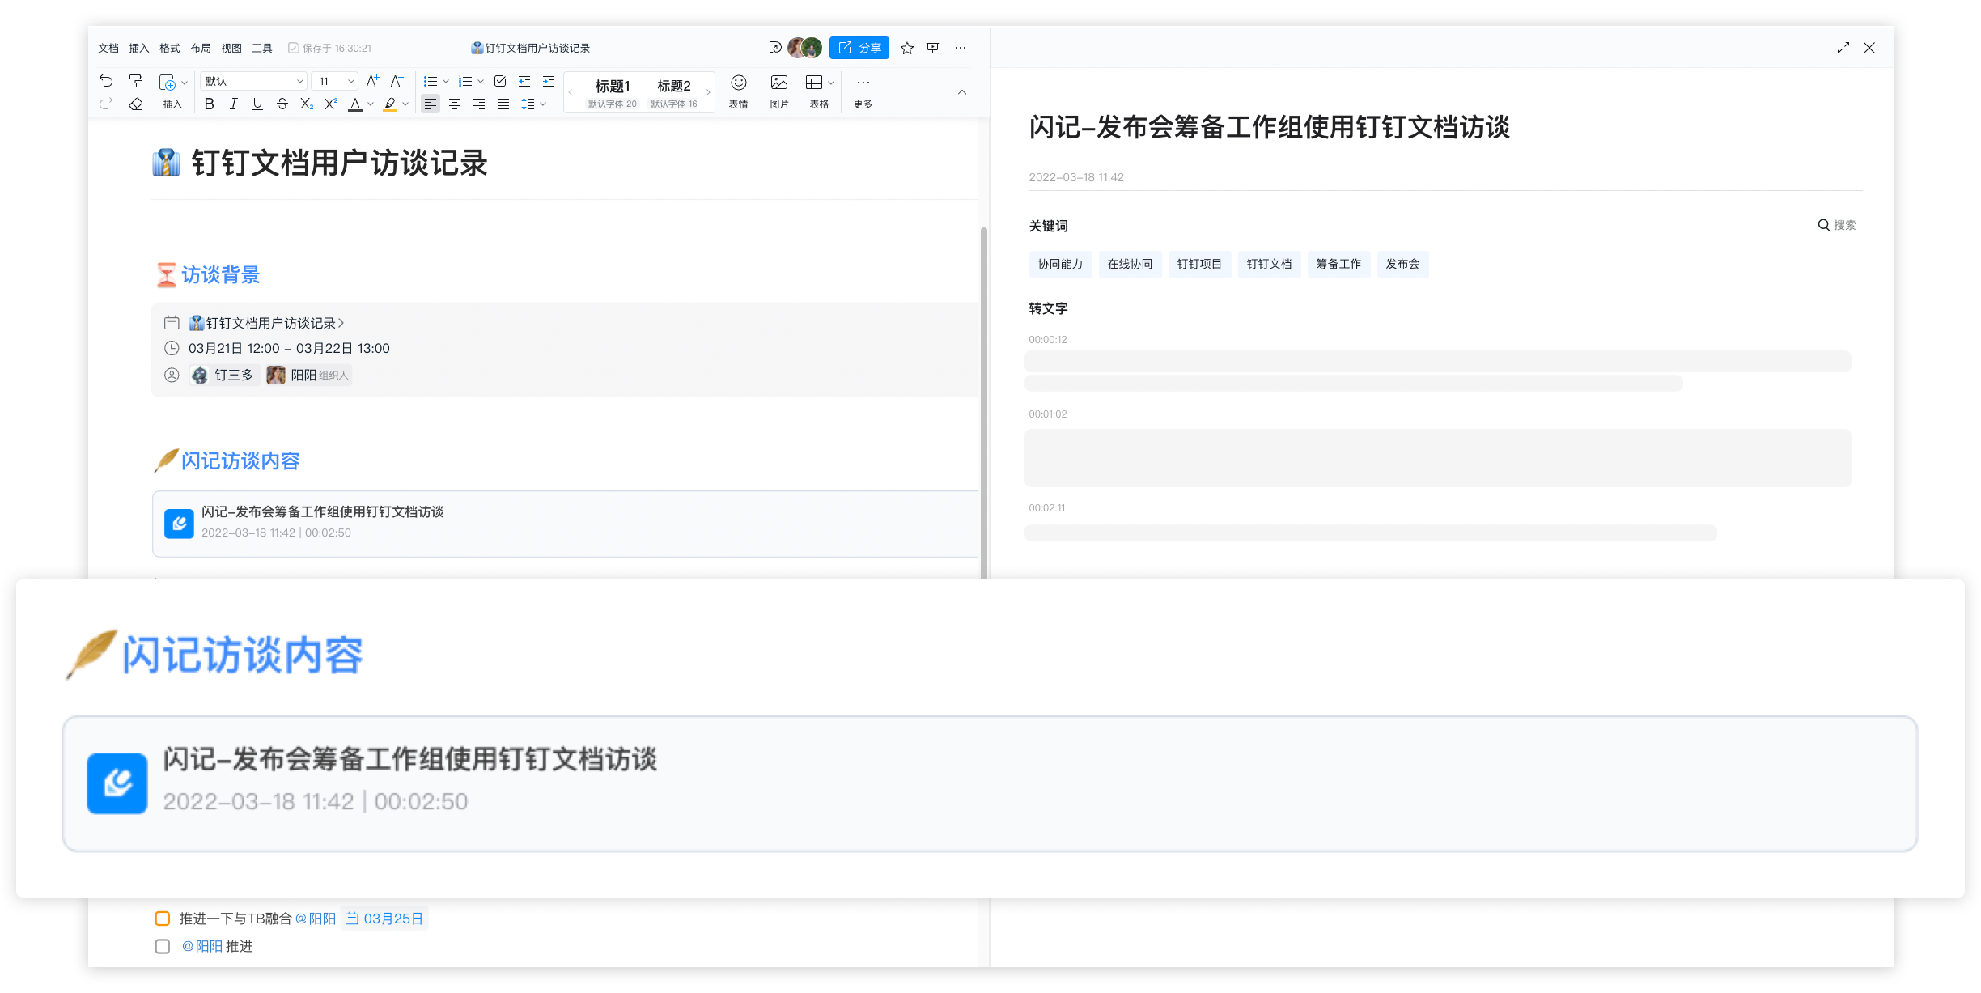
Task: Click the undo arrow icon
Action: 105,80
